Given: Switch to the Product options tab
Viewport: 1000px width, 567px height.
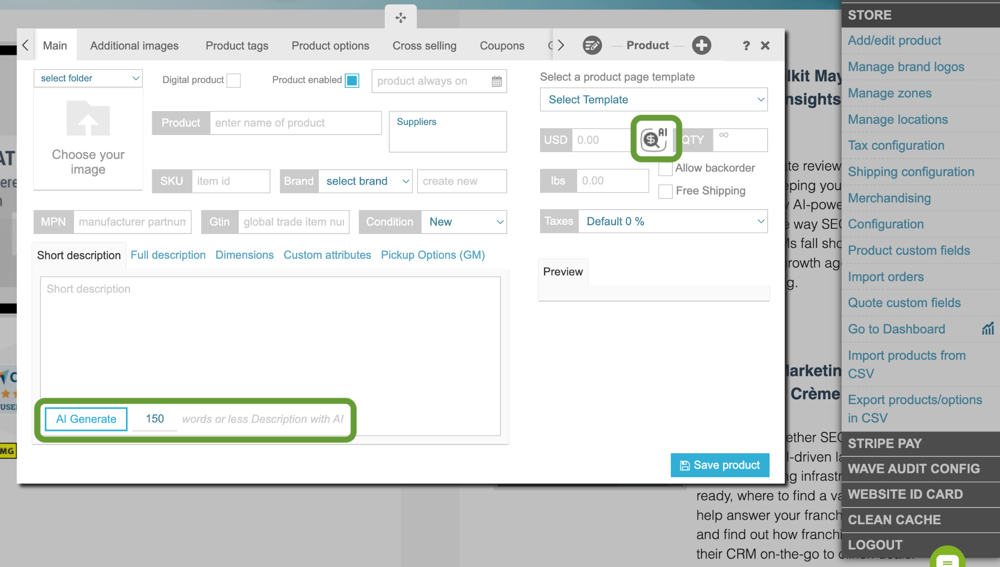Looking at the screenshot, I should pyautogui.click(x=330, y=46).
